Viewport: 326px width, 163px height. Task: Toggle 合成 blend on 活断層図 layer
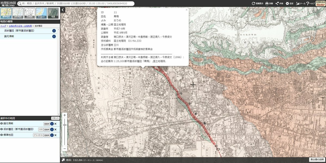tap(41, 129)
